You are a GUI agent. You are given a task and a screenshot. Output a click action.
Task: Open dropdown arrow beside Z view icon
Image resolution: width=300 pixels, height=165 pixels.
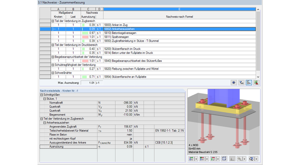218,159
